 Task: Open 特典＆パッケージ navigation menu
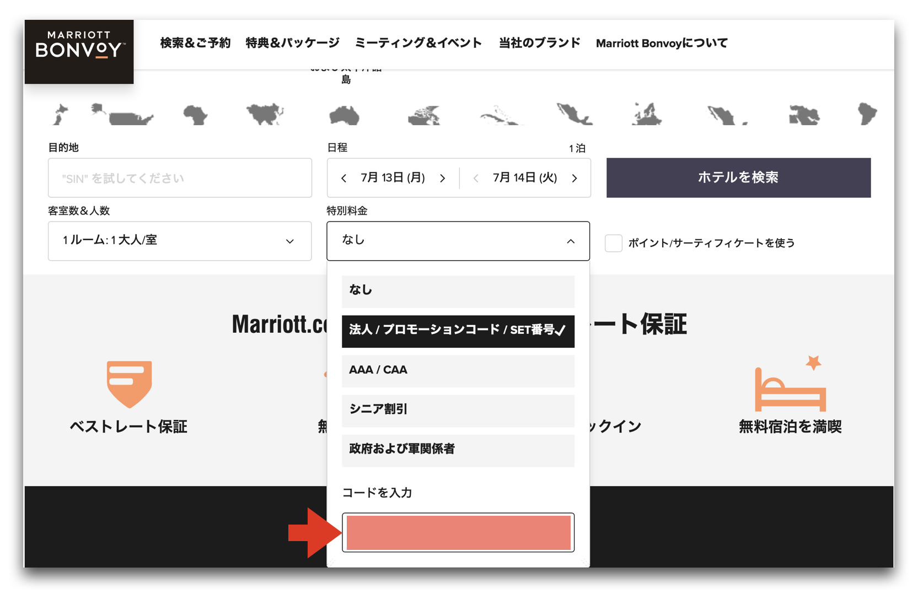coord(292,43)
